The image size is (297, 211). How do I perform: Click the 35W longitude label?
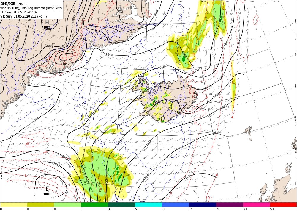tap(87, 1)
